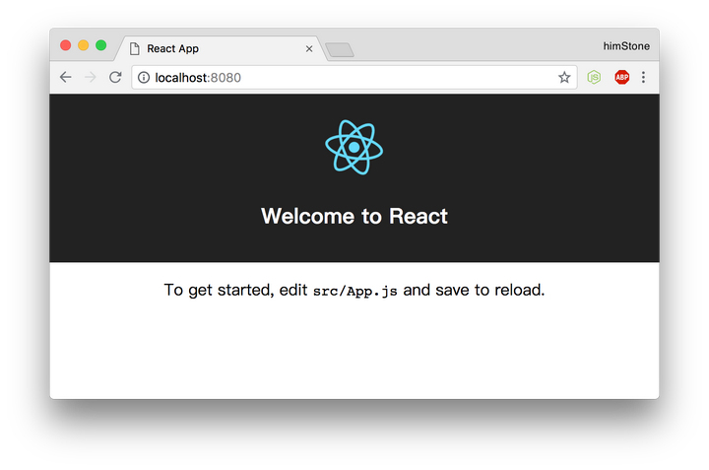This screenshot has width=709, height=470.
Task: Open the Chrome three-dot menu
Action: [x=643, y=78]
